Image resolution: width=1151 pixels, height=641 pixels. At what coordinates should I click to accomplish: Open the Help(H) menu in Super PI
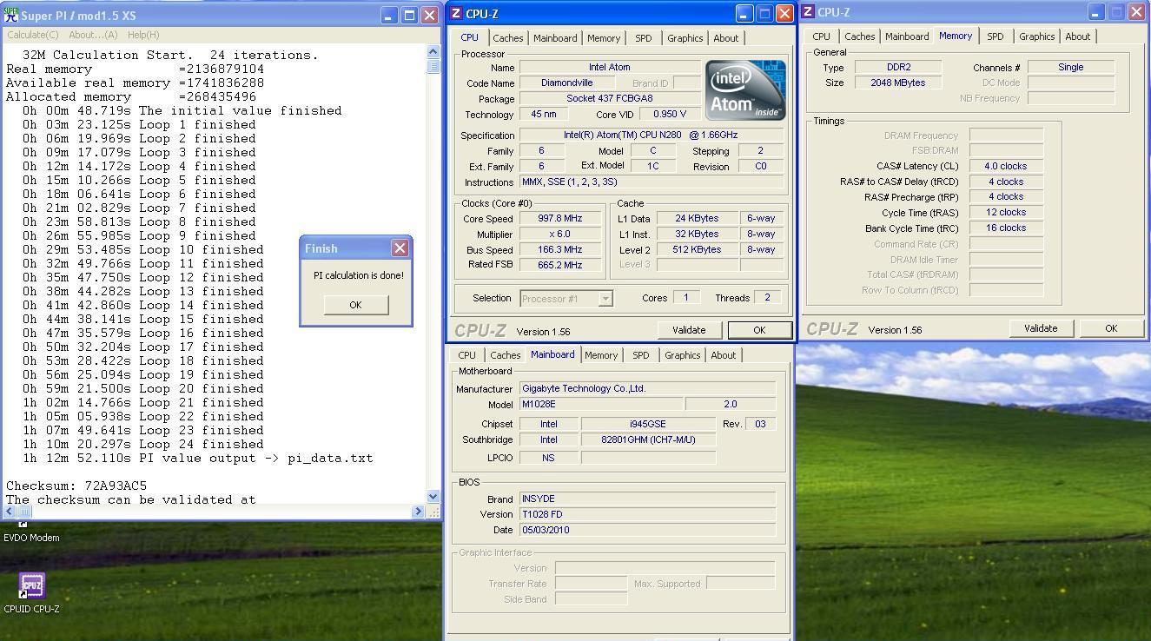pos(143,35)
